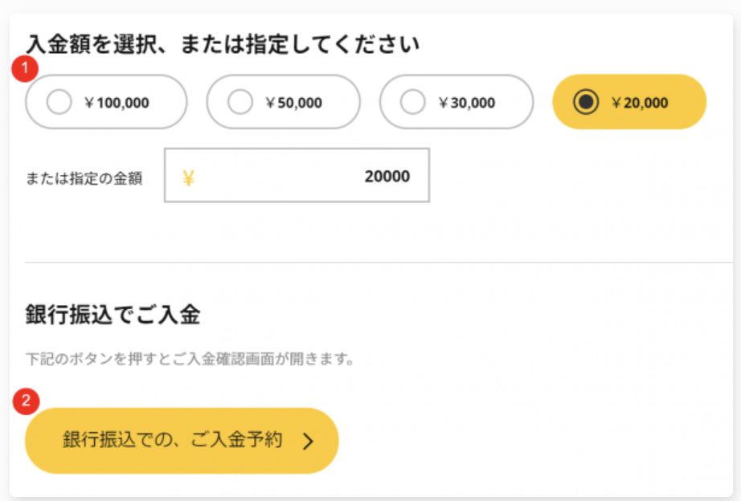Click the 20000 value in amount field
741x501 pixels.
pos(387,177)
